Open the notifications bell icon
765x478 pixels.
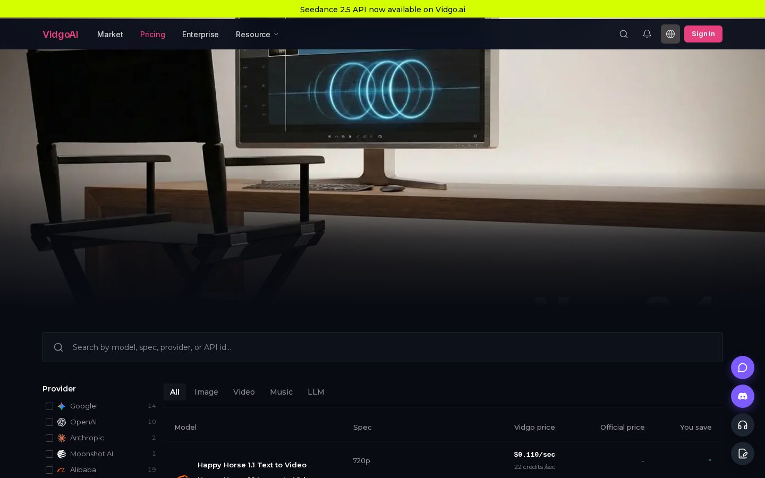[x=647, y=34]
